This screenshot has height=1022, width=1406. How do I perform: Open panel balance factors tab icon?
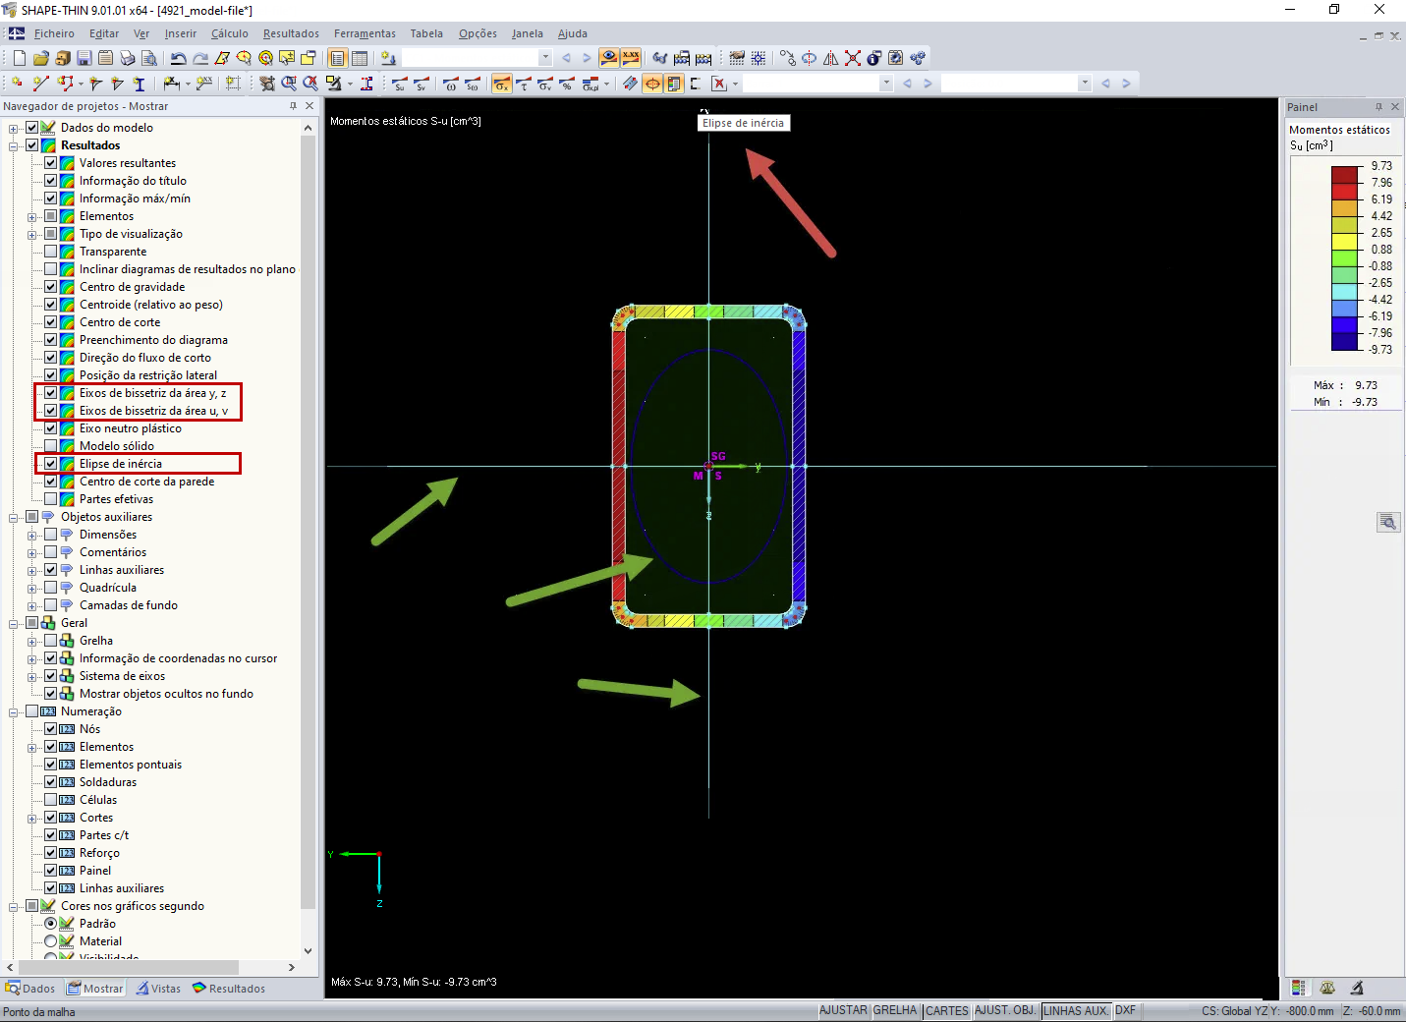coord(1327,988)
